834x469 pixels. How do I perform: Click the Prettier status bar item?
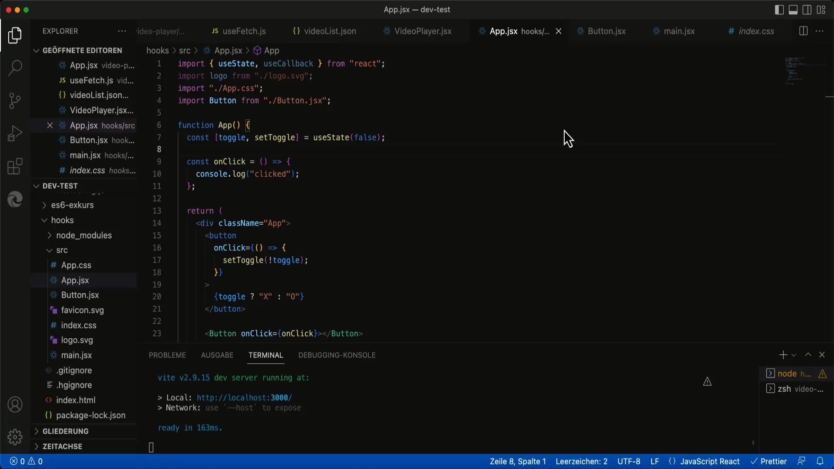[x=768, y=461]
